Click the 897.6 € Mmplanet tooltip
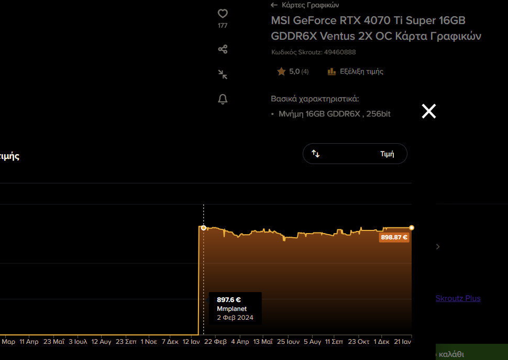The width and height of the screenshot is (508, 360). [235, 309]
